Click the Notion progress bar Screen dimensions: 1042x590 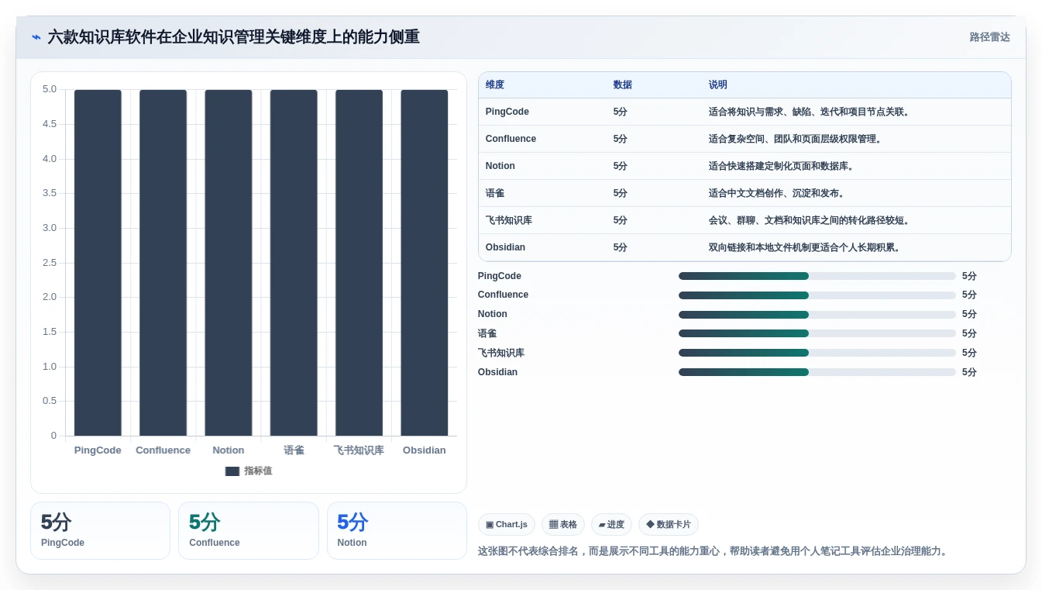(x=817, y=315)
